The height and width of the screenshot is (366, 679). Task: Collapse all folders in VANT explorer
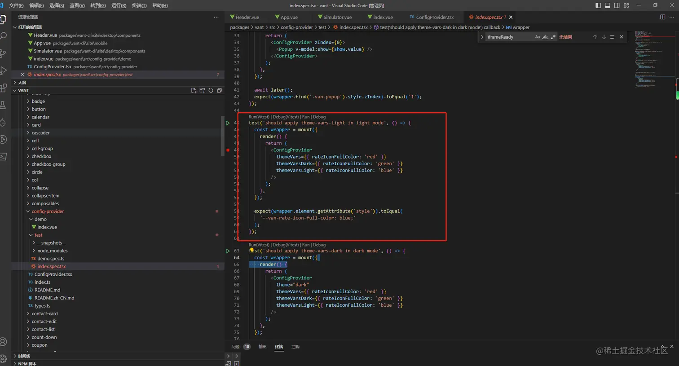pos(219,90)
